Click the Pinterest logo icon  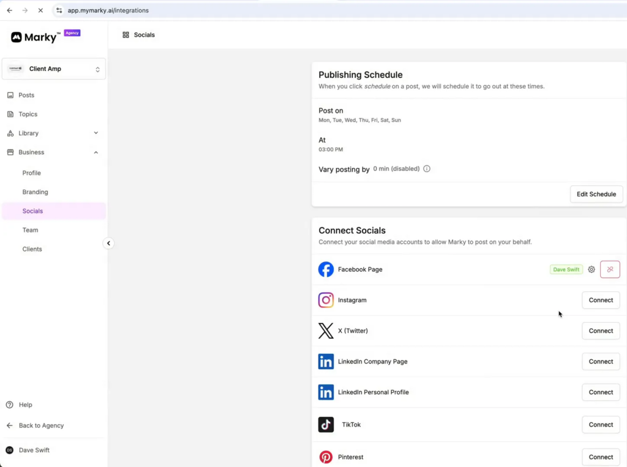pos(326,457)
